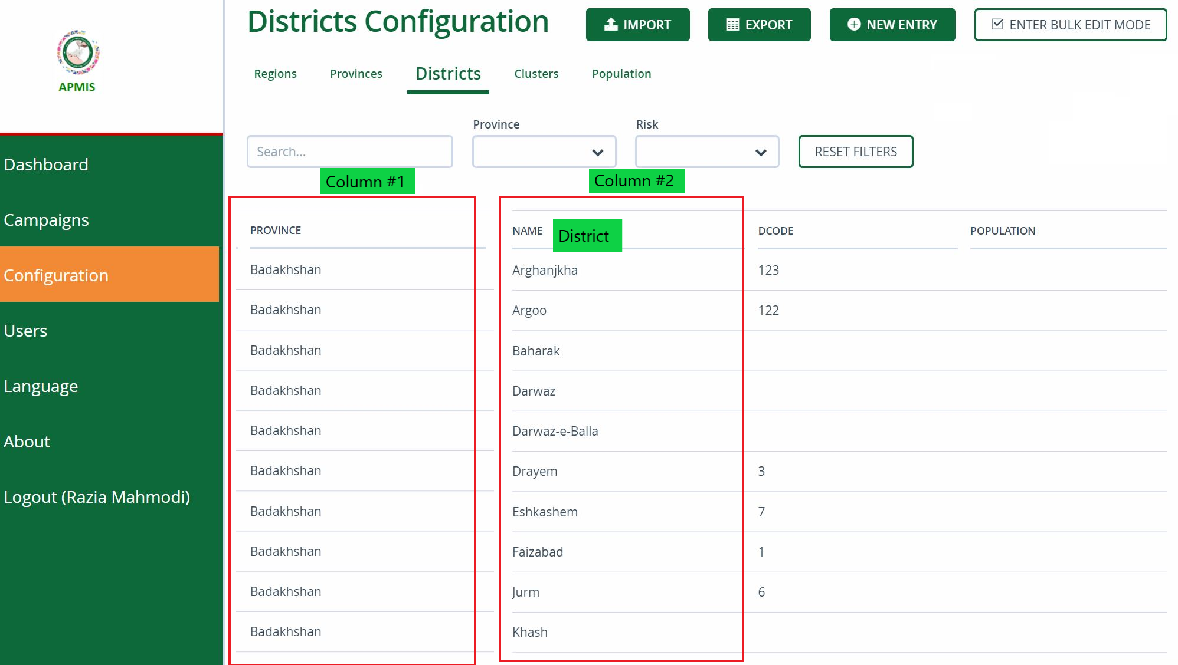Open the Province filter dropdown

[543, 152]
